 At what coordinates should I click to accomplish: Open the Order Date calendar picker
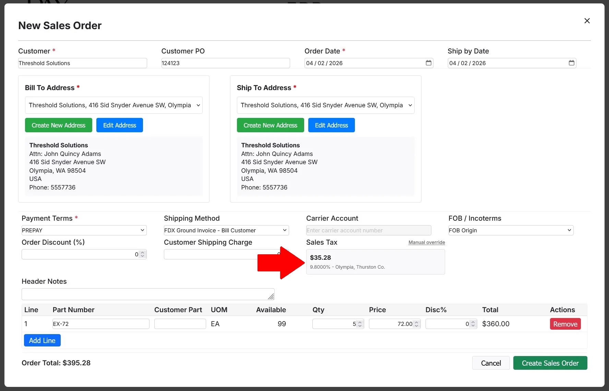click(428, 63)
